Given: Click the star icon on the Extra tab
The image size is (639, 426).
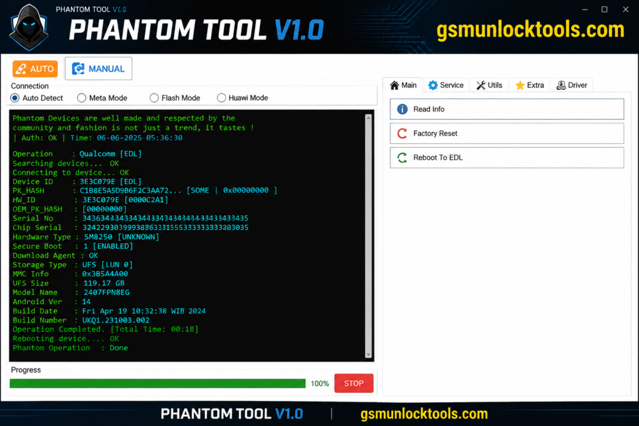Looking at the screenshot, I should (520, 85).
